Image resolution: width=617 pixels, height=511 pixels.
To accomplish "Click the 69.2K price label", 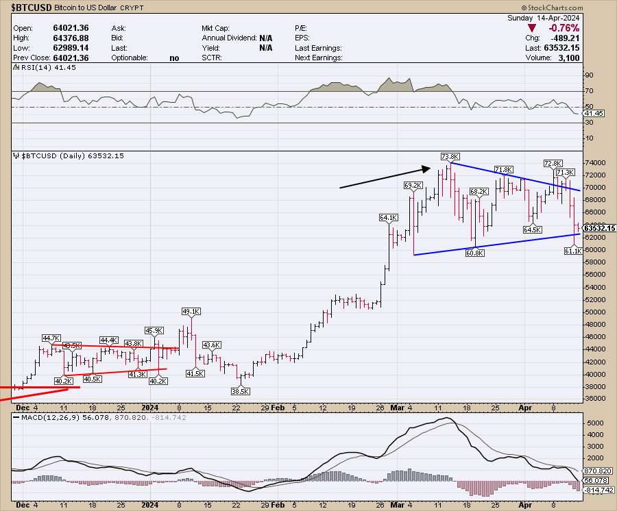I will tap(413, 185).
